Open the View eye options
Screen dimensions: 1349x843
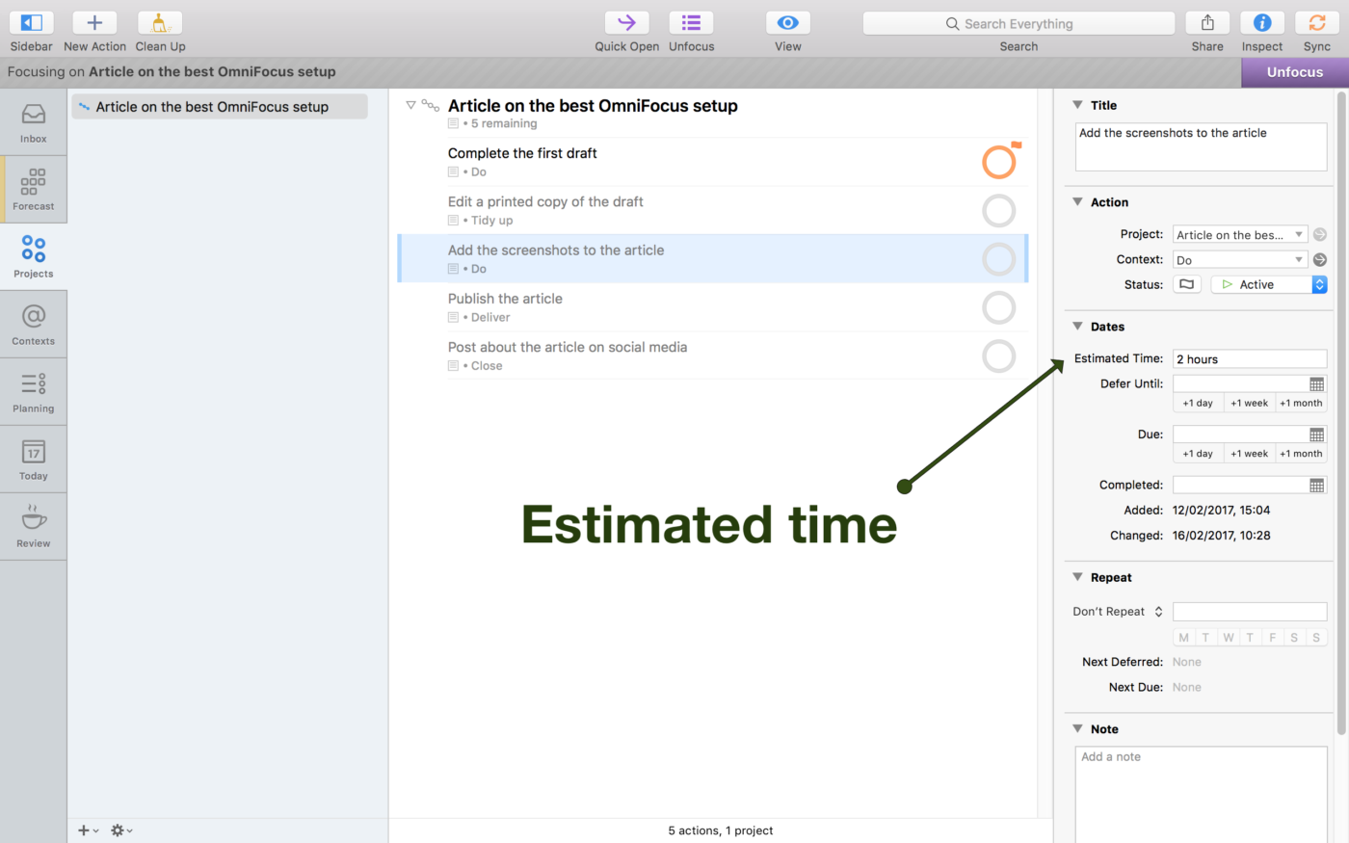pyautogui.click(x=787, y=23)
